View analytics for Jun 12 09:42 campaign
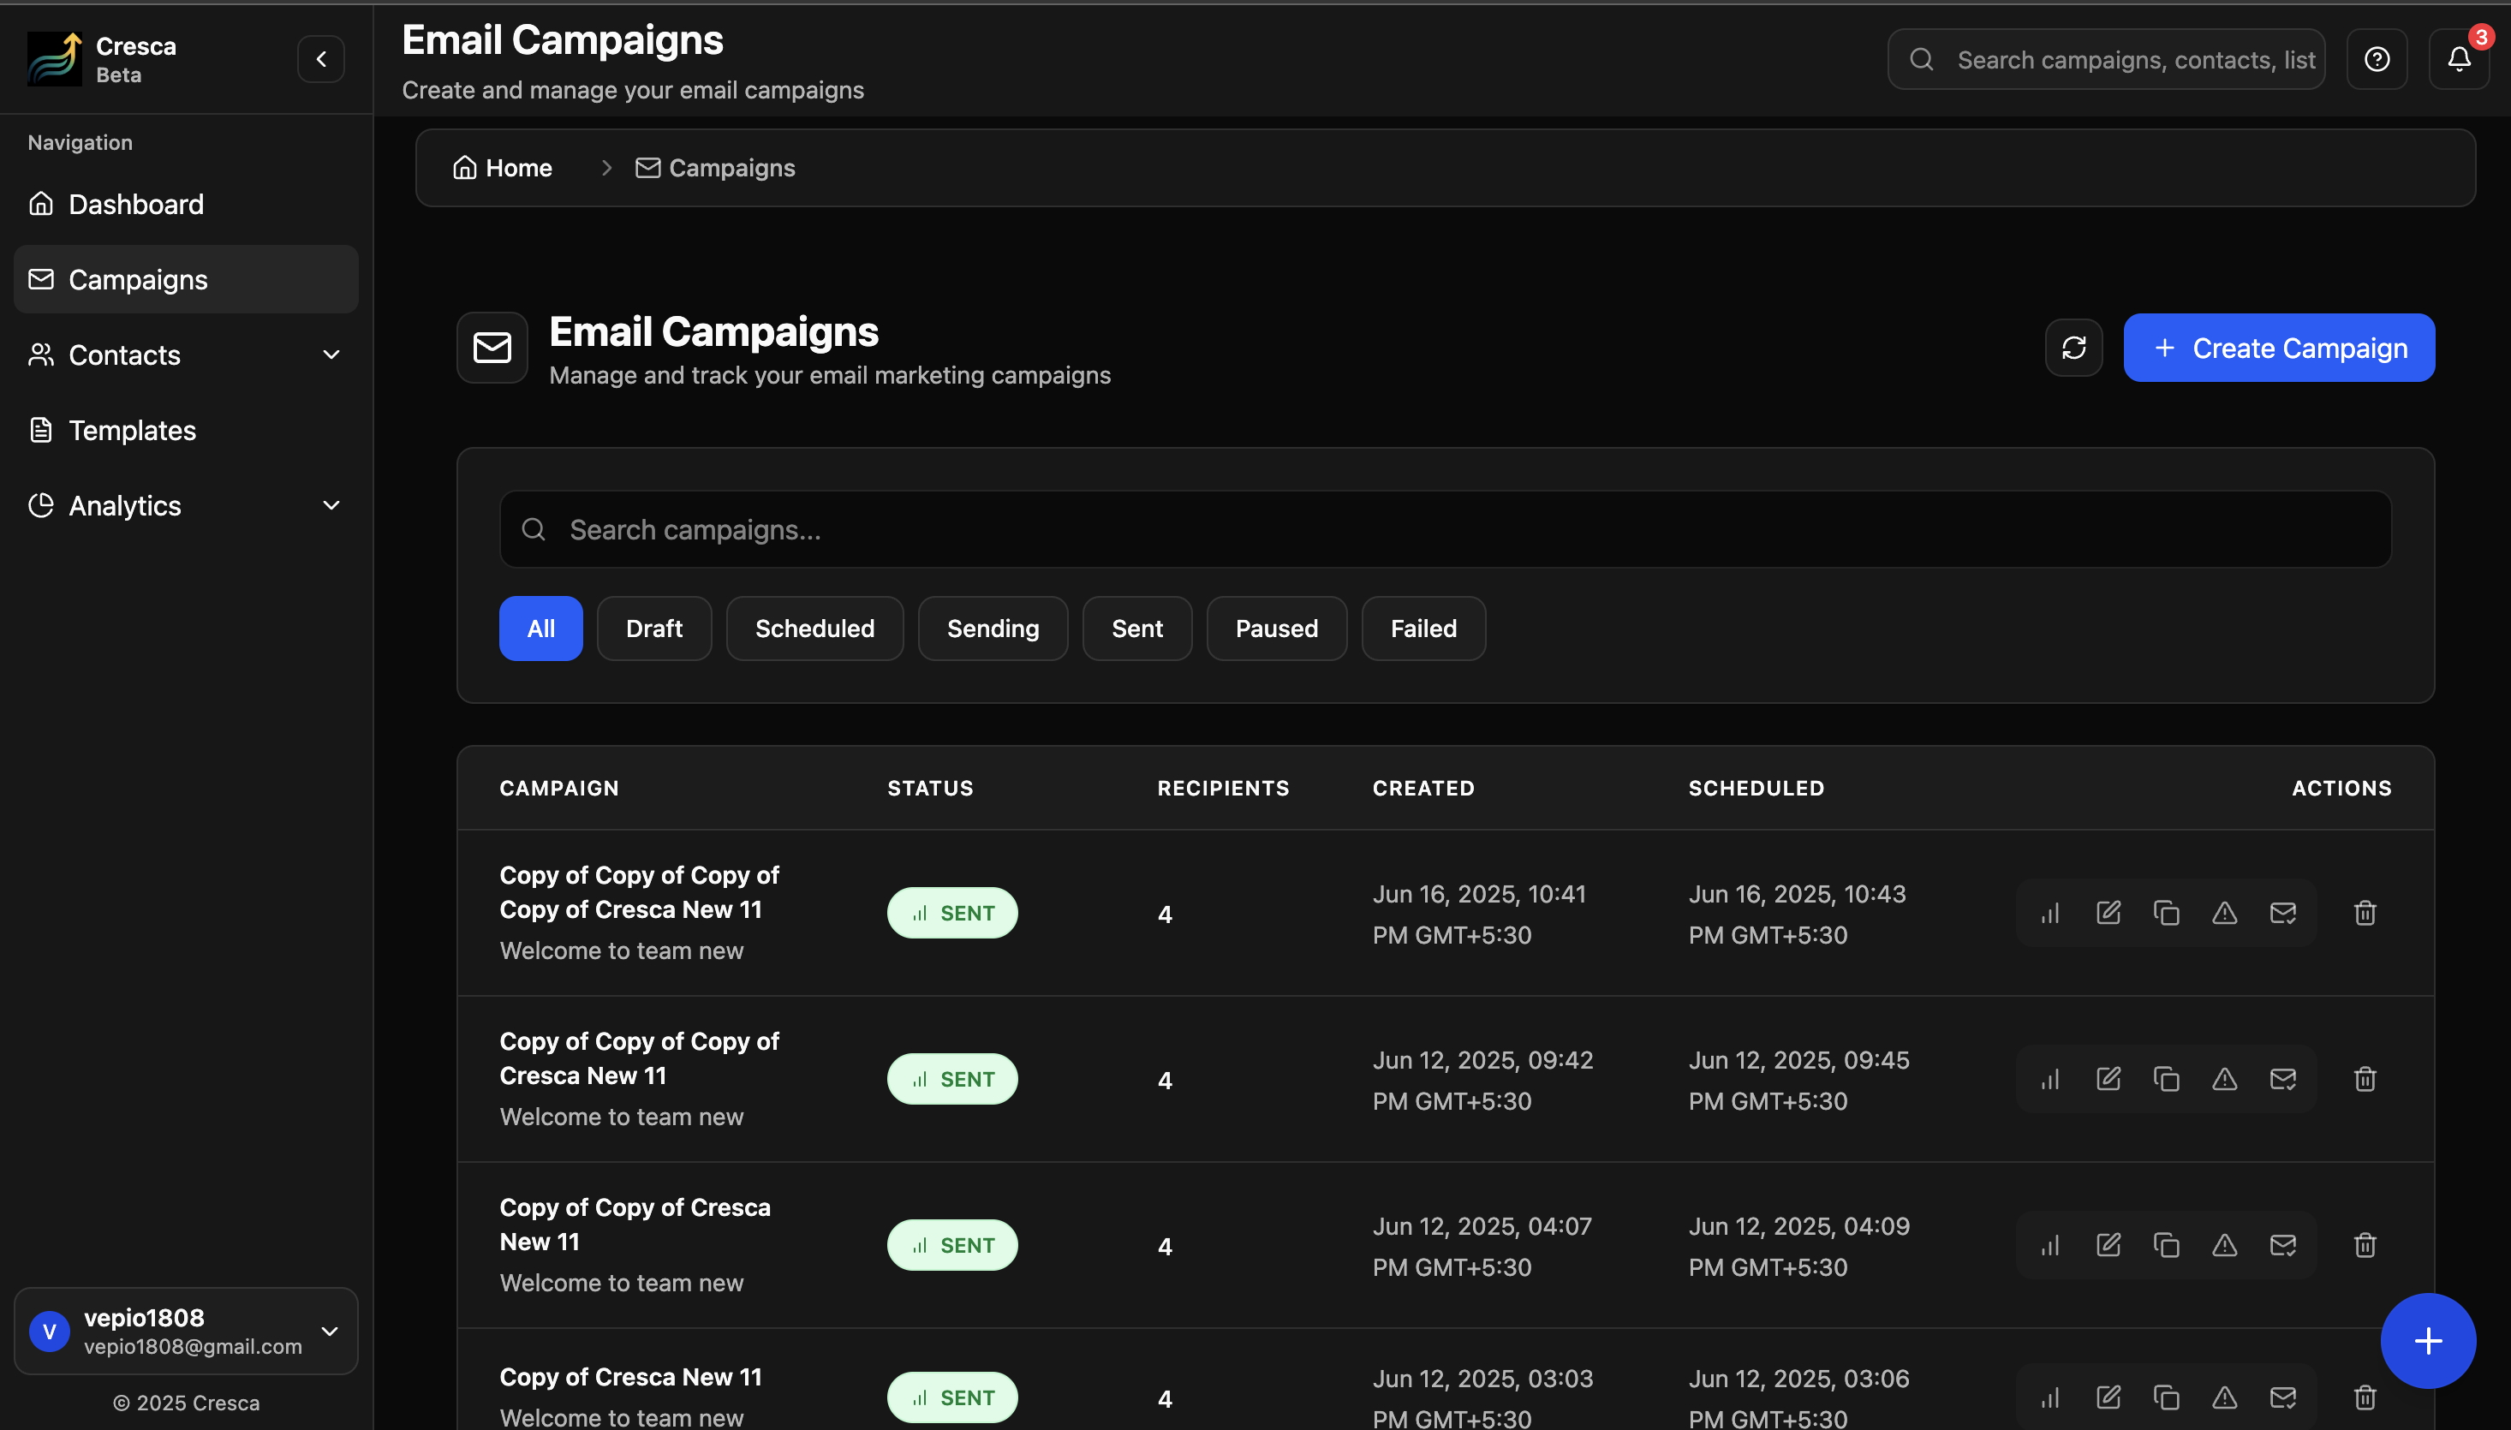Viewport: 2511px width, 1430px height. 2049,1080
